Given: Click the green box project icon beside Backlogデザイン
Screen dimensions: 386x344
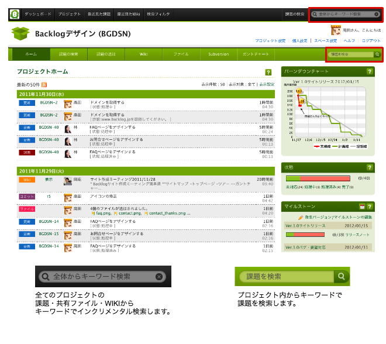Looking at the screenshot, I should (x=20, y=33).
